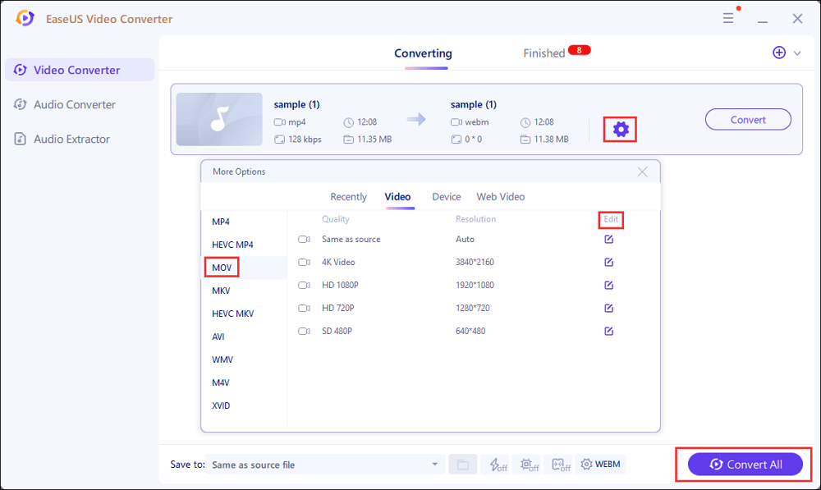Open the output folder icon
Screen dimensions: 821x490
[462, 465]
